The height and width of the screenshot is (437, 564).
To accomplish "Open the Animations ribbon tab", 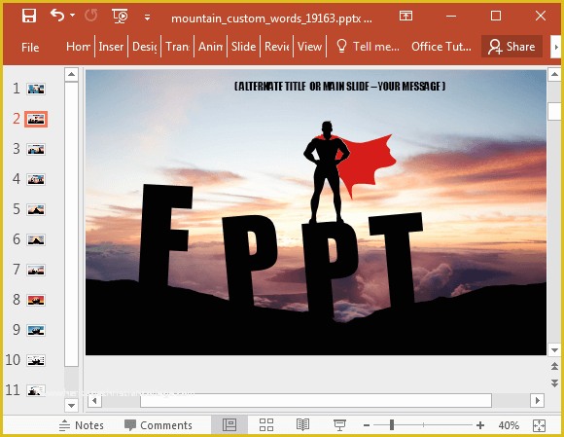I will (210, 47).
